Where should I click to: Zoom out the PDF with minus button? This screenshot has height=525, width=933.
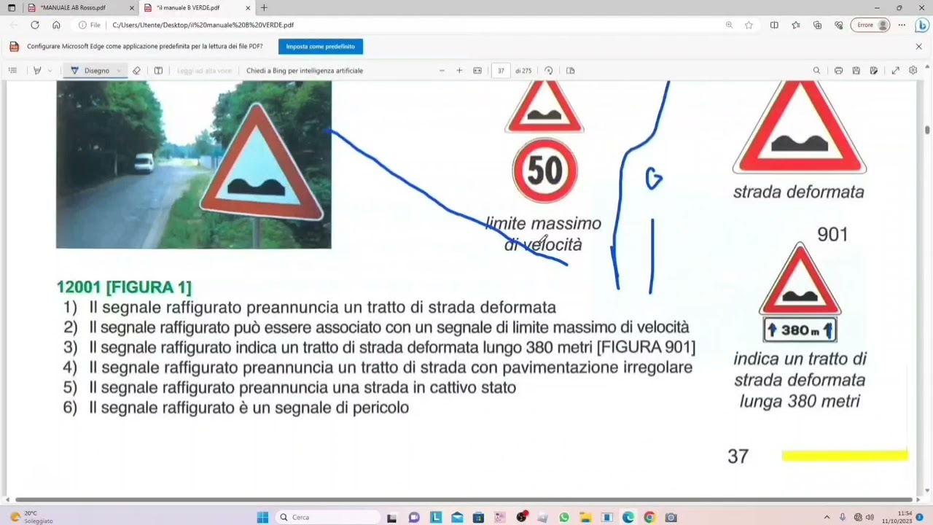pyautogui.click(x=442, y=71)
